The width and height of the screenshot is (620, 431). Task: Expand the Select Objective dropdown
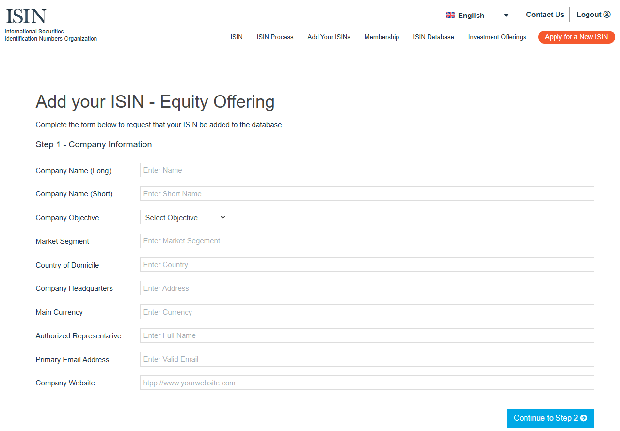click(184, 217)
